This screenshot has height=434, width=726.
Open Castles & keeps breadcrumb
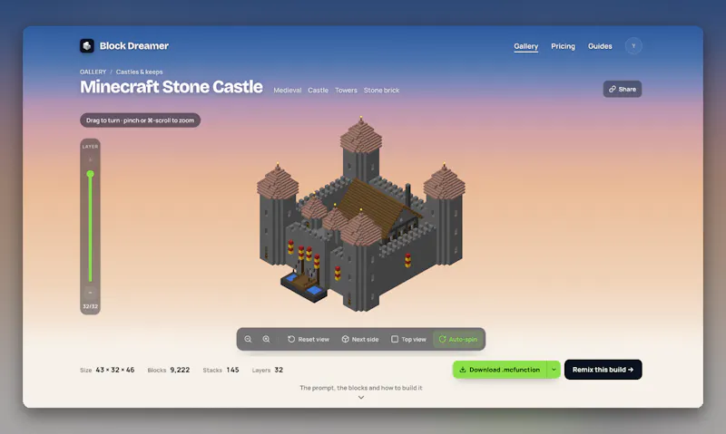point(140,72)
